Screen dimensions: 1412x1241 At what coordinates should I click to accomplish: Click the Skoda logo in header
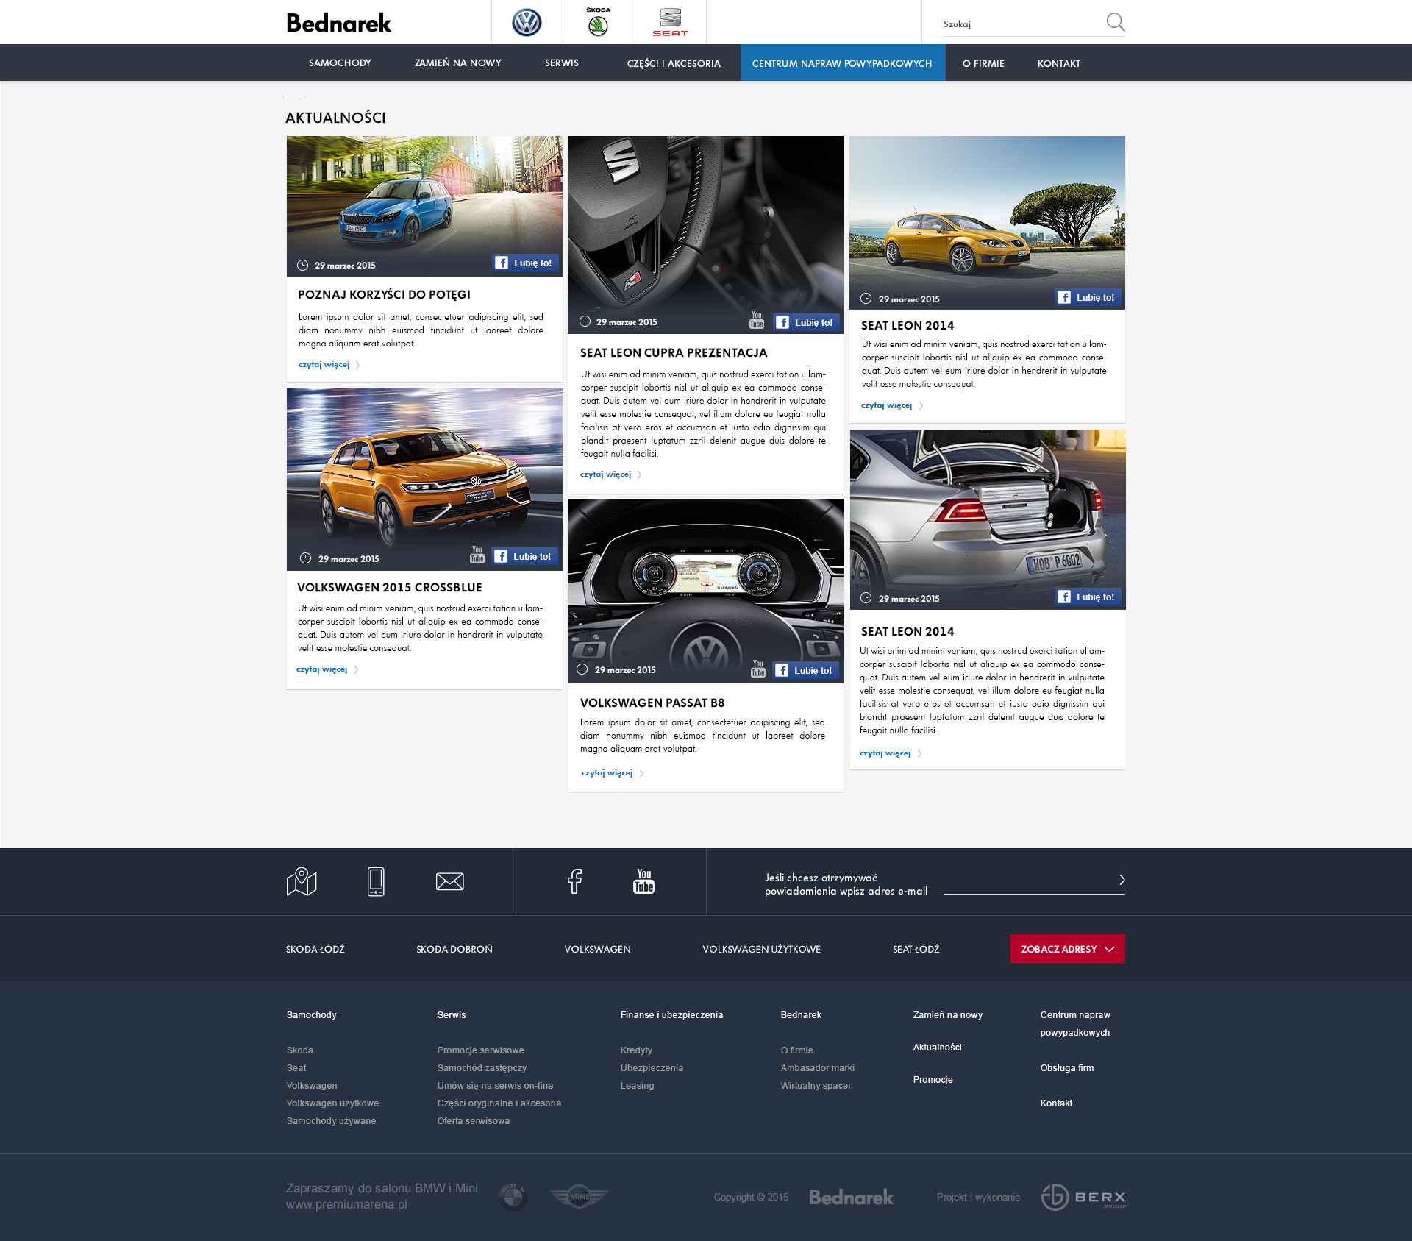[x=598, y=22]
